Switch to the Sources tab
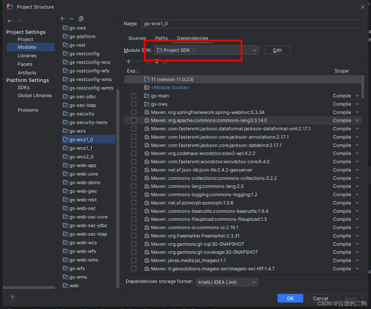The width and height of the screenshot is (371, 309). coord(137,38)
